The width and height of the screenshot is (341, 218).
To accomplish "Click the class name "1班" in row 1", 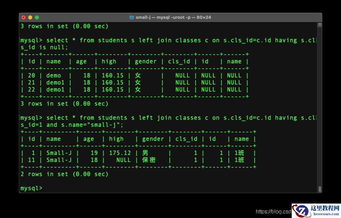I will tap(239, 153).
